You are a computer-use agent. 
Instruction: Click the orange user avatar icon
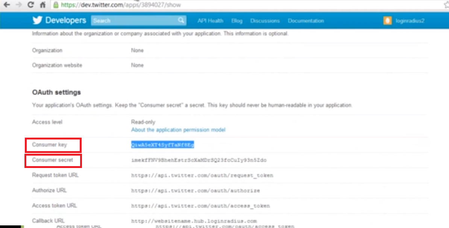coord(387,21)
